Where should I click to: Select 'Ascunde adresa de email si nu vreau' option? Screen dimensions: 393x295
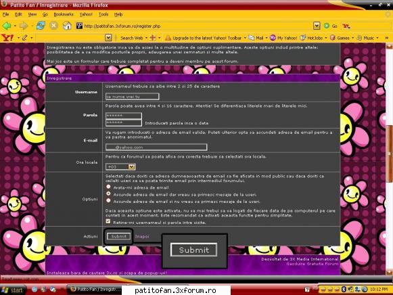point(108,200)
